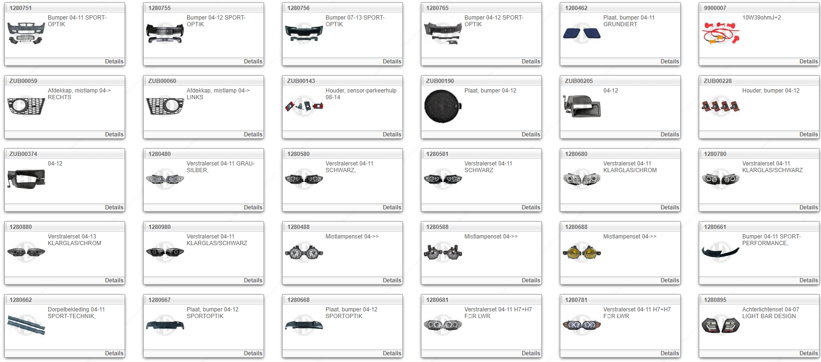Open Details for 1280668 Sportoptik plaat
This screenshot has height=362, width=821.
pyautogui.click(x=392, y=353)
